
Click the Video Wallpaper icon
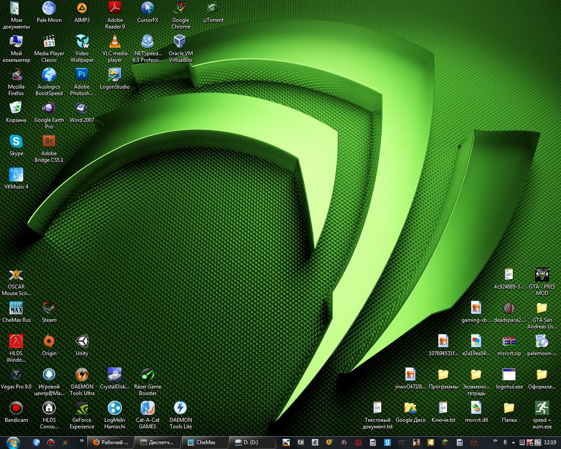pyautogui.click(x=82, y=49)
